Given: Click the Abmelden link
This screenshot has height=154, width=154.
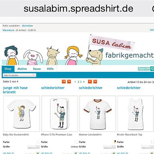Looking at the screenshot, I should (x=27, y=26).
